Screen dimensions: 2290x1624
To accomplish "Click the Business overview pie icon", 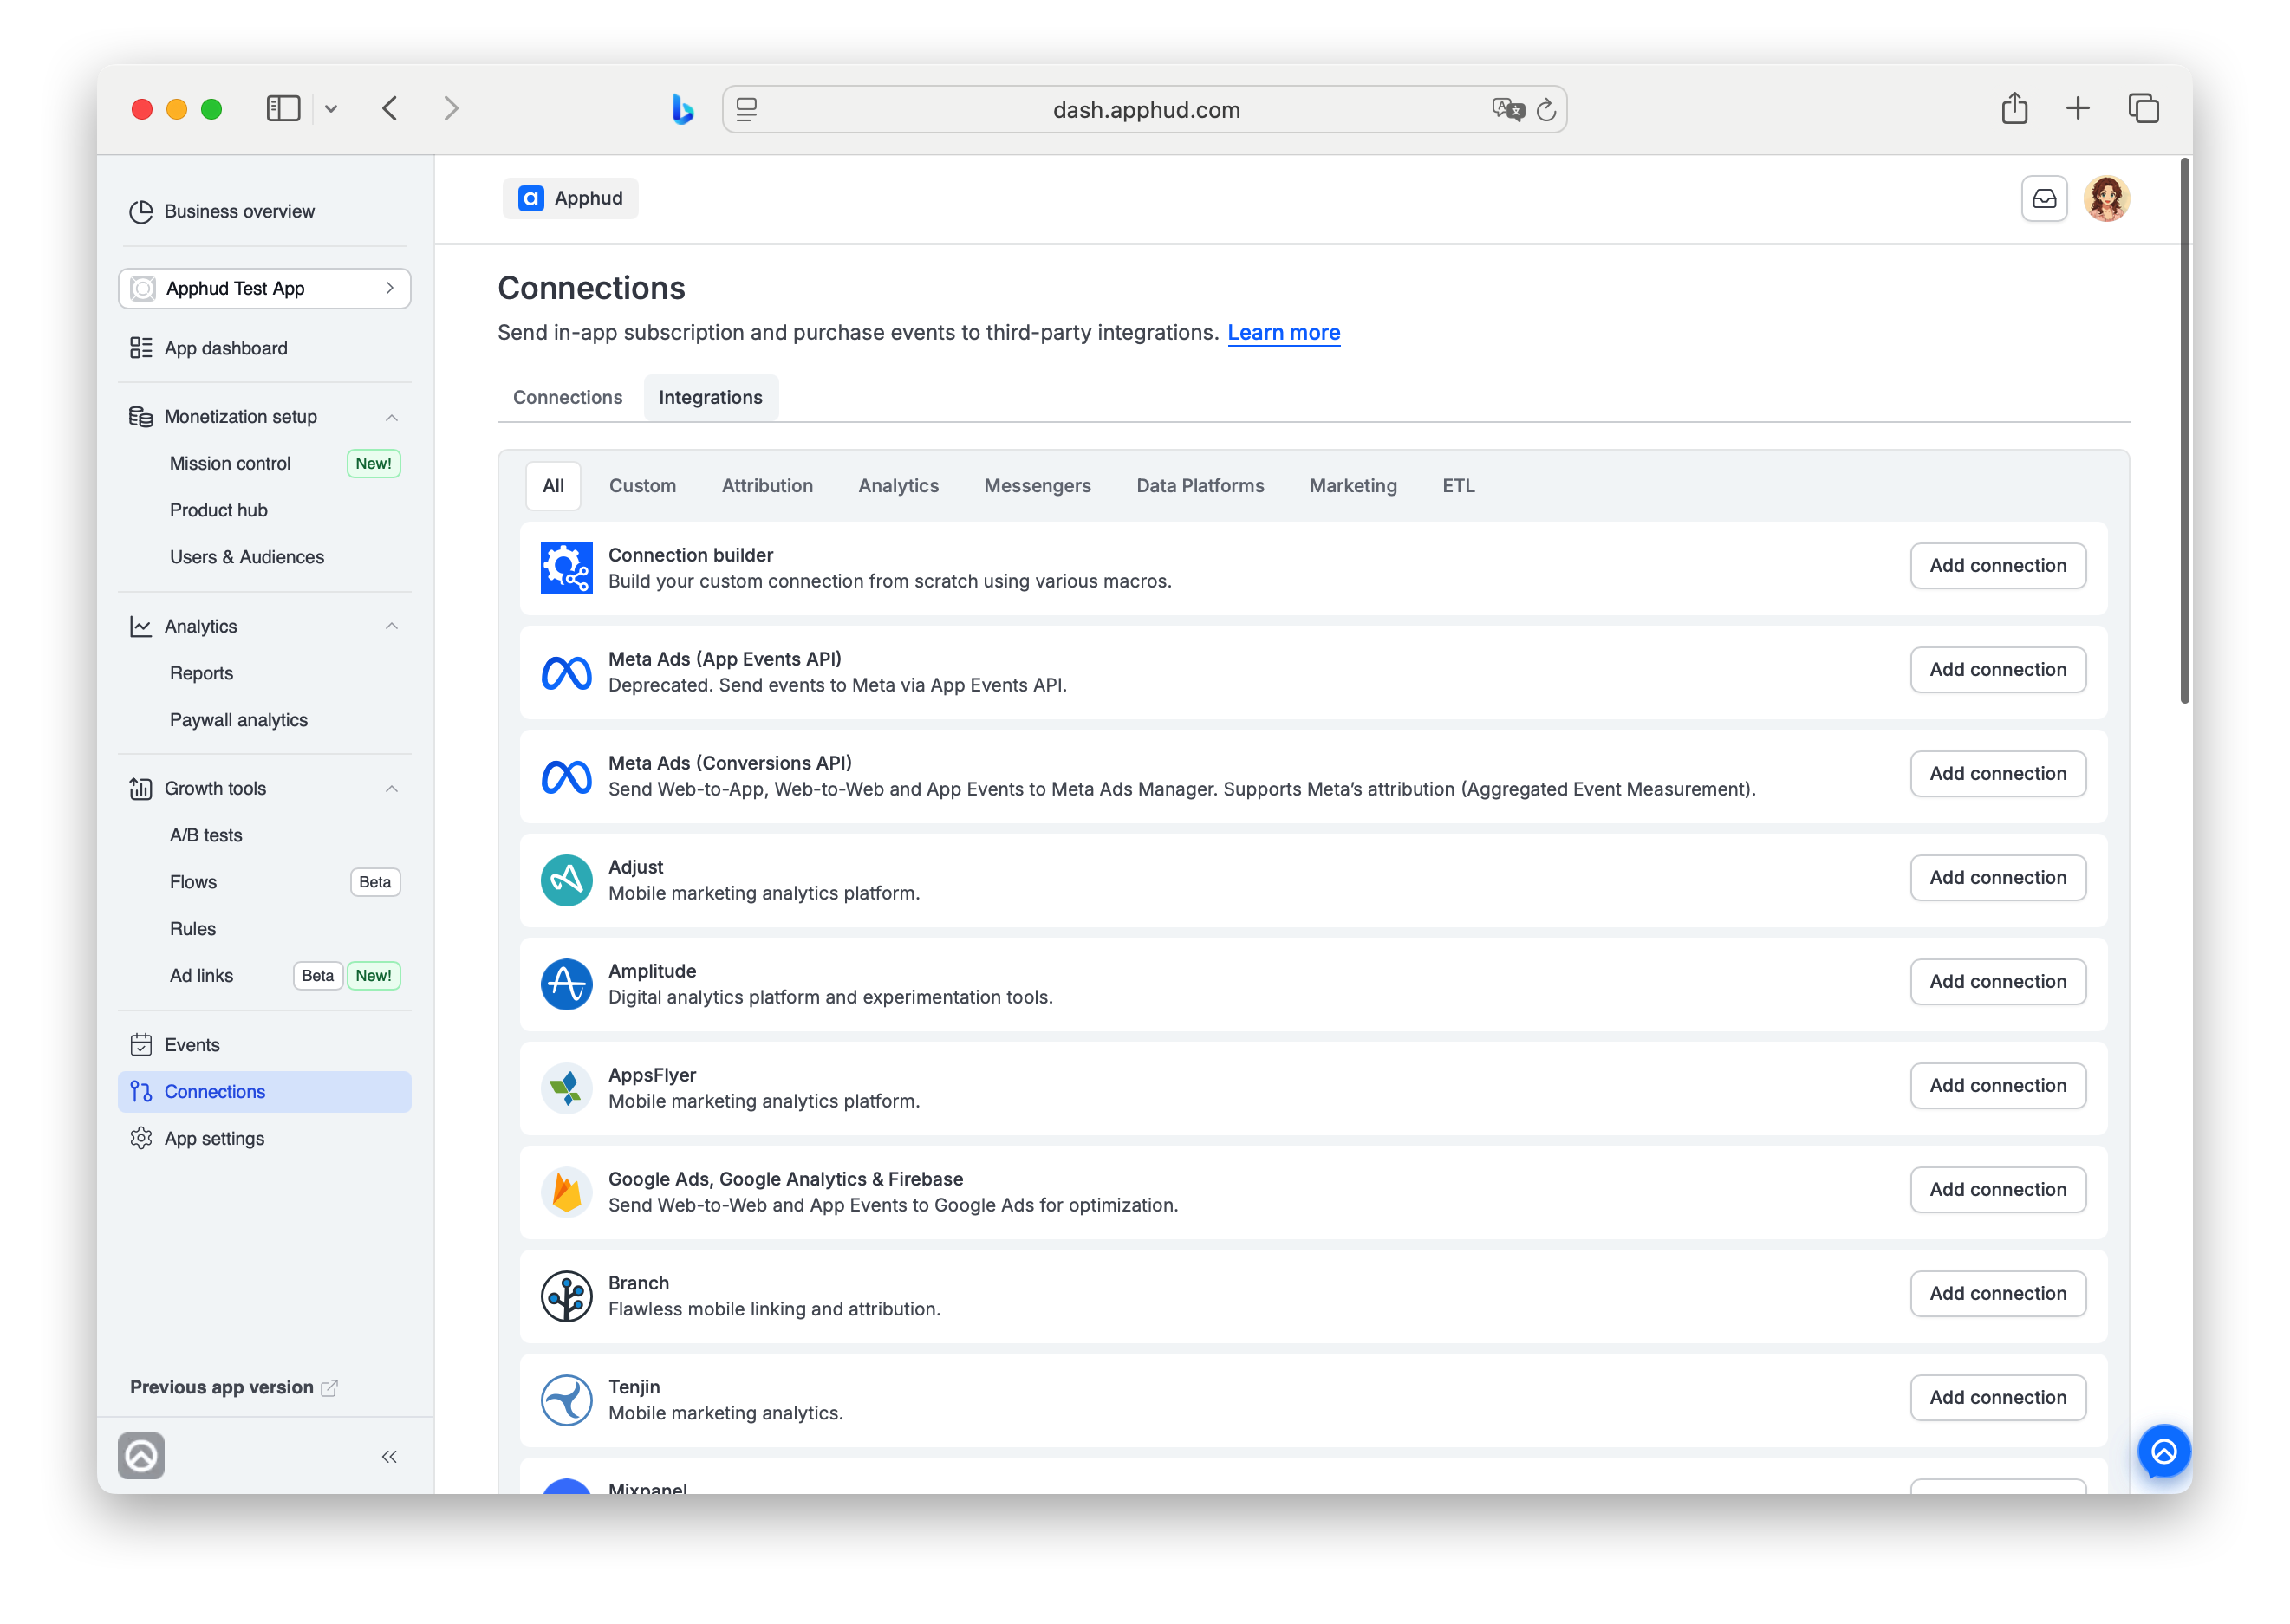I will (x=141, y=211).
